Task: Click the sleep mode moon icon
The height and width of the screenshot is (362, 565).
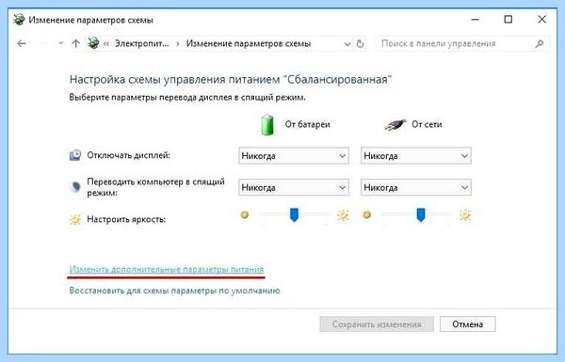Action: [x=75, y=187]
